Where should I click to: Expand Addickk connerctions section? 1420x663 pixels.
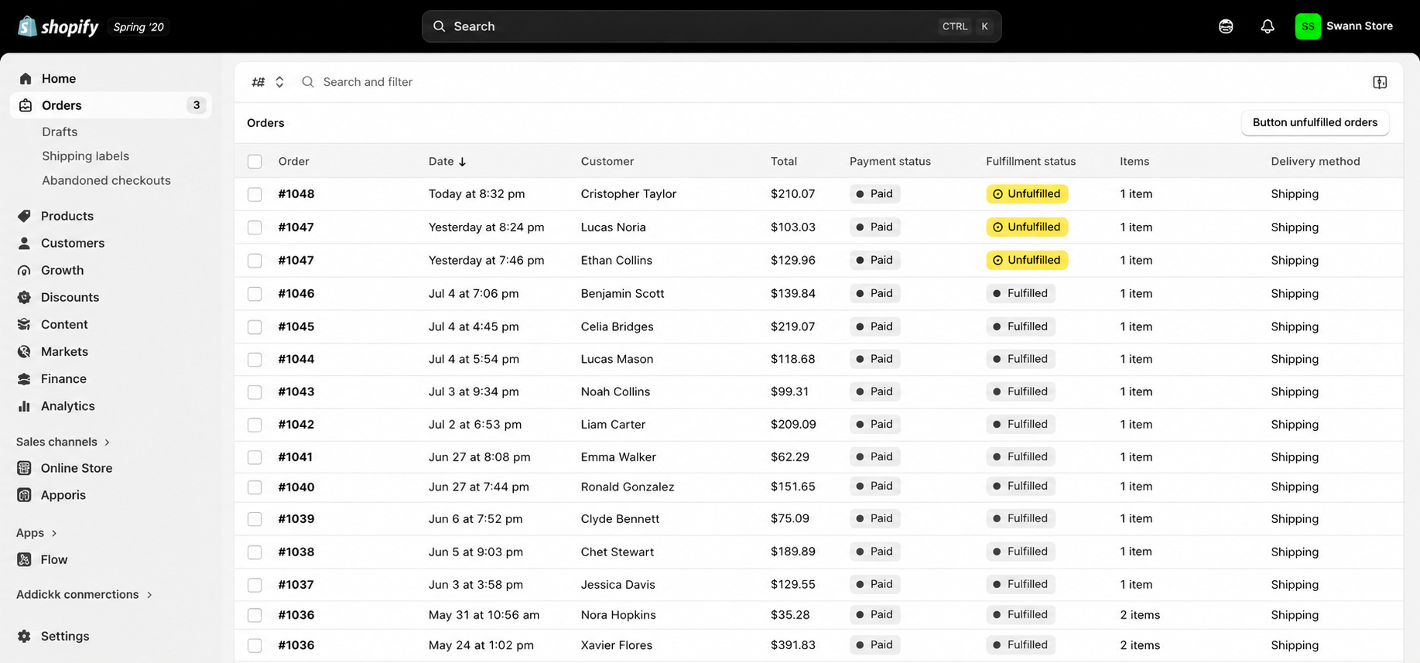click(84, 594)
